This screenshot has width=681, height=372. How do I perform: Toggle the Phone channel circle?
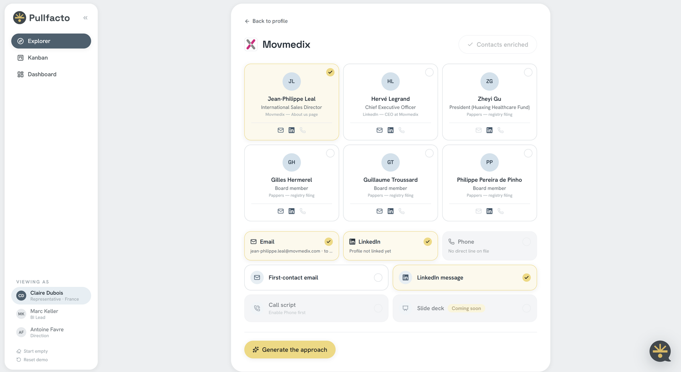tap(526, 242)
